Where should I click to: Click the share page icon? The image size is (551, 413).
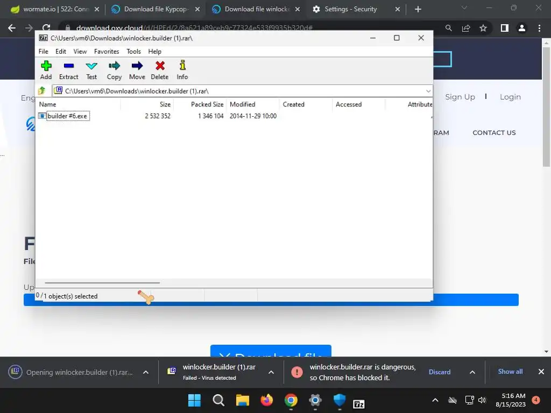click(466, 28)
